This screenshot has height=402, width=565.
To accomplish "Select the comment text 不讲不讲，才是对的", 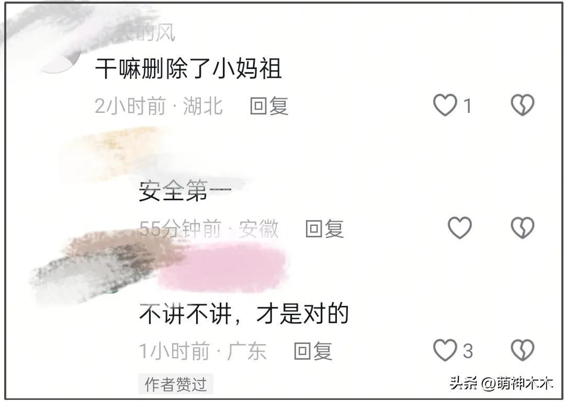I will click(x=244, y=313).
